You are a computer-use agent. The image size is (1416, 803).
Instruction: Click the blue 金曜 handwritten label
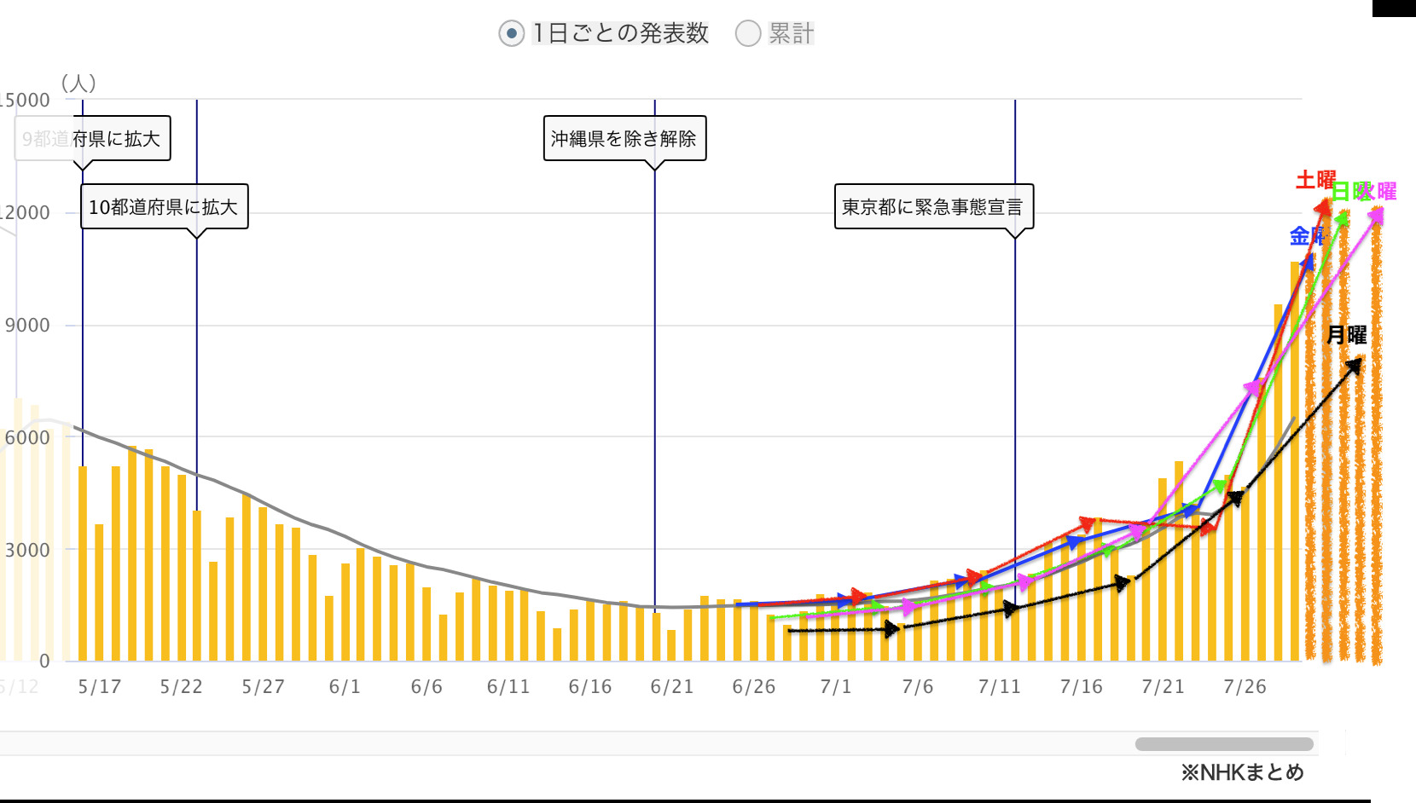[1304, 236]
